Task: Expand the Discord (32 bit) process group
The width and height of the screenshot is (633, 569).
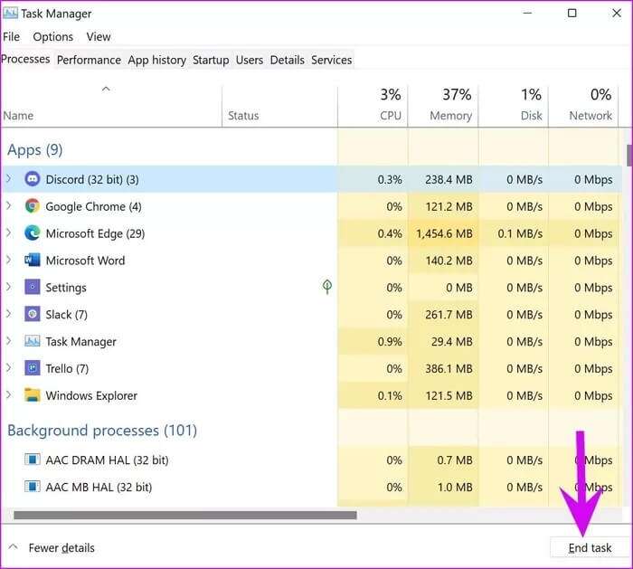Action: pos(9,178)
